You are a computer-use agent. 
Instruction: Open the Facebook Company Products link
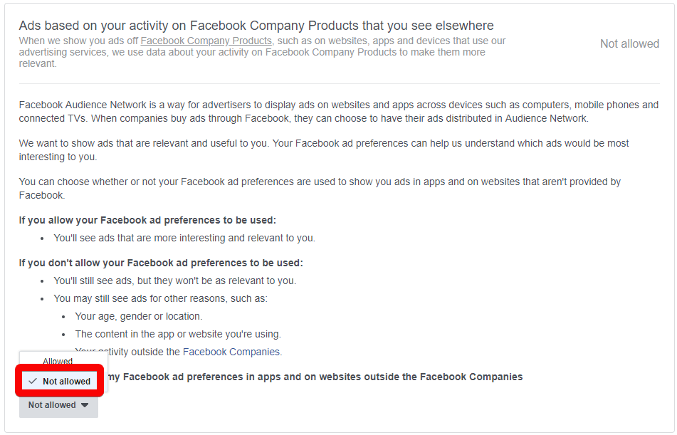[206, 41]
